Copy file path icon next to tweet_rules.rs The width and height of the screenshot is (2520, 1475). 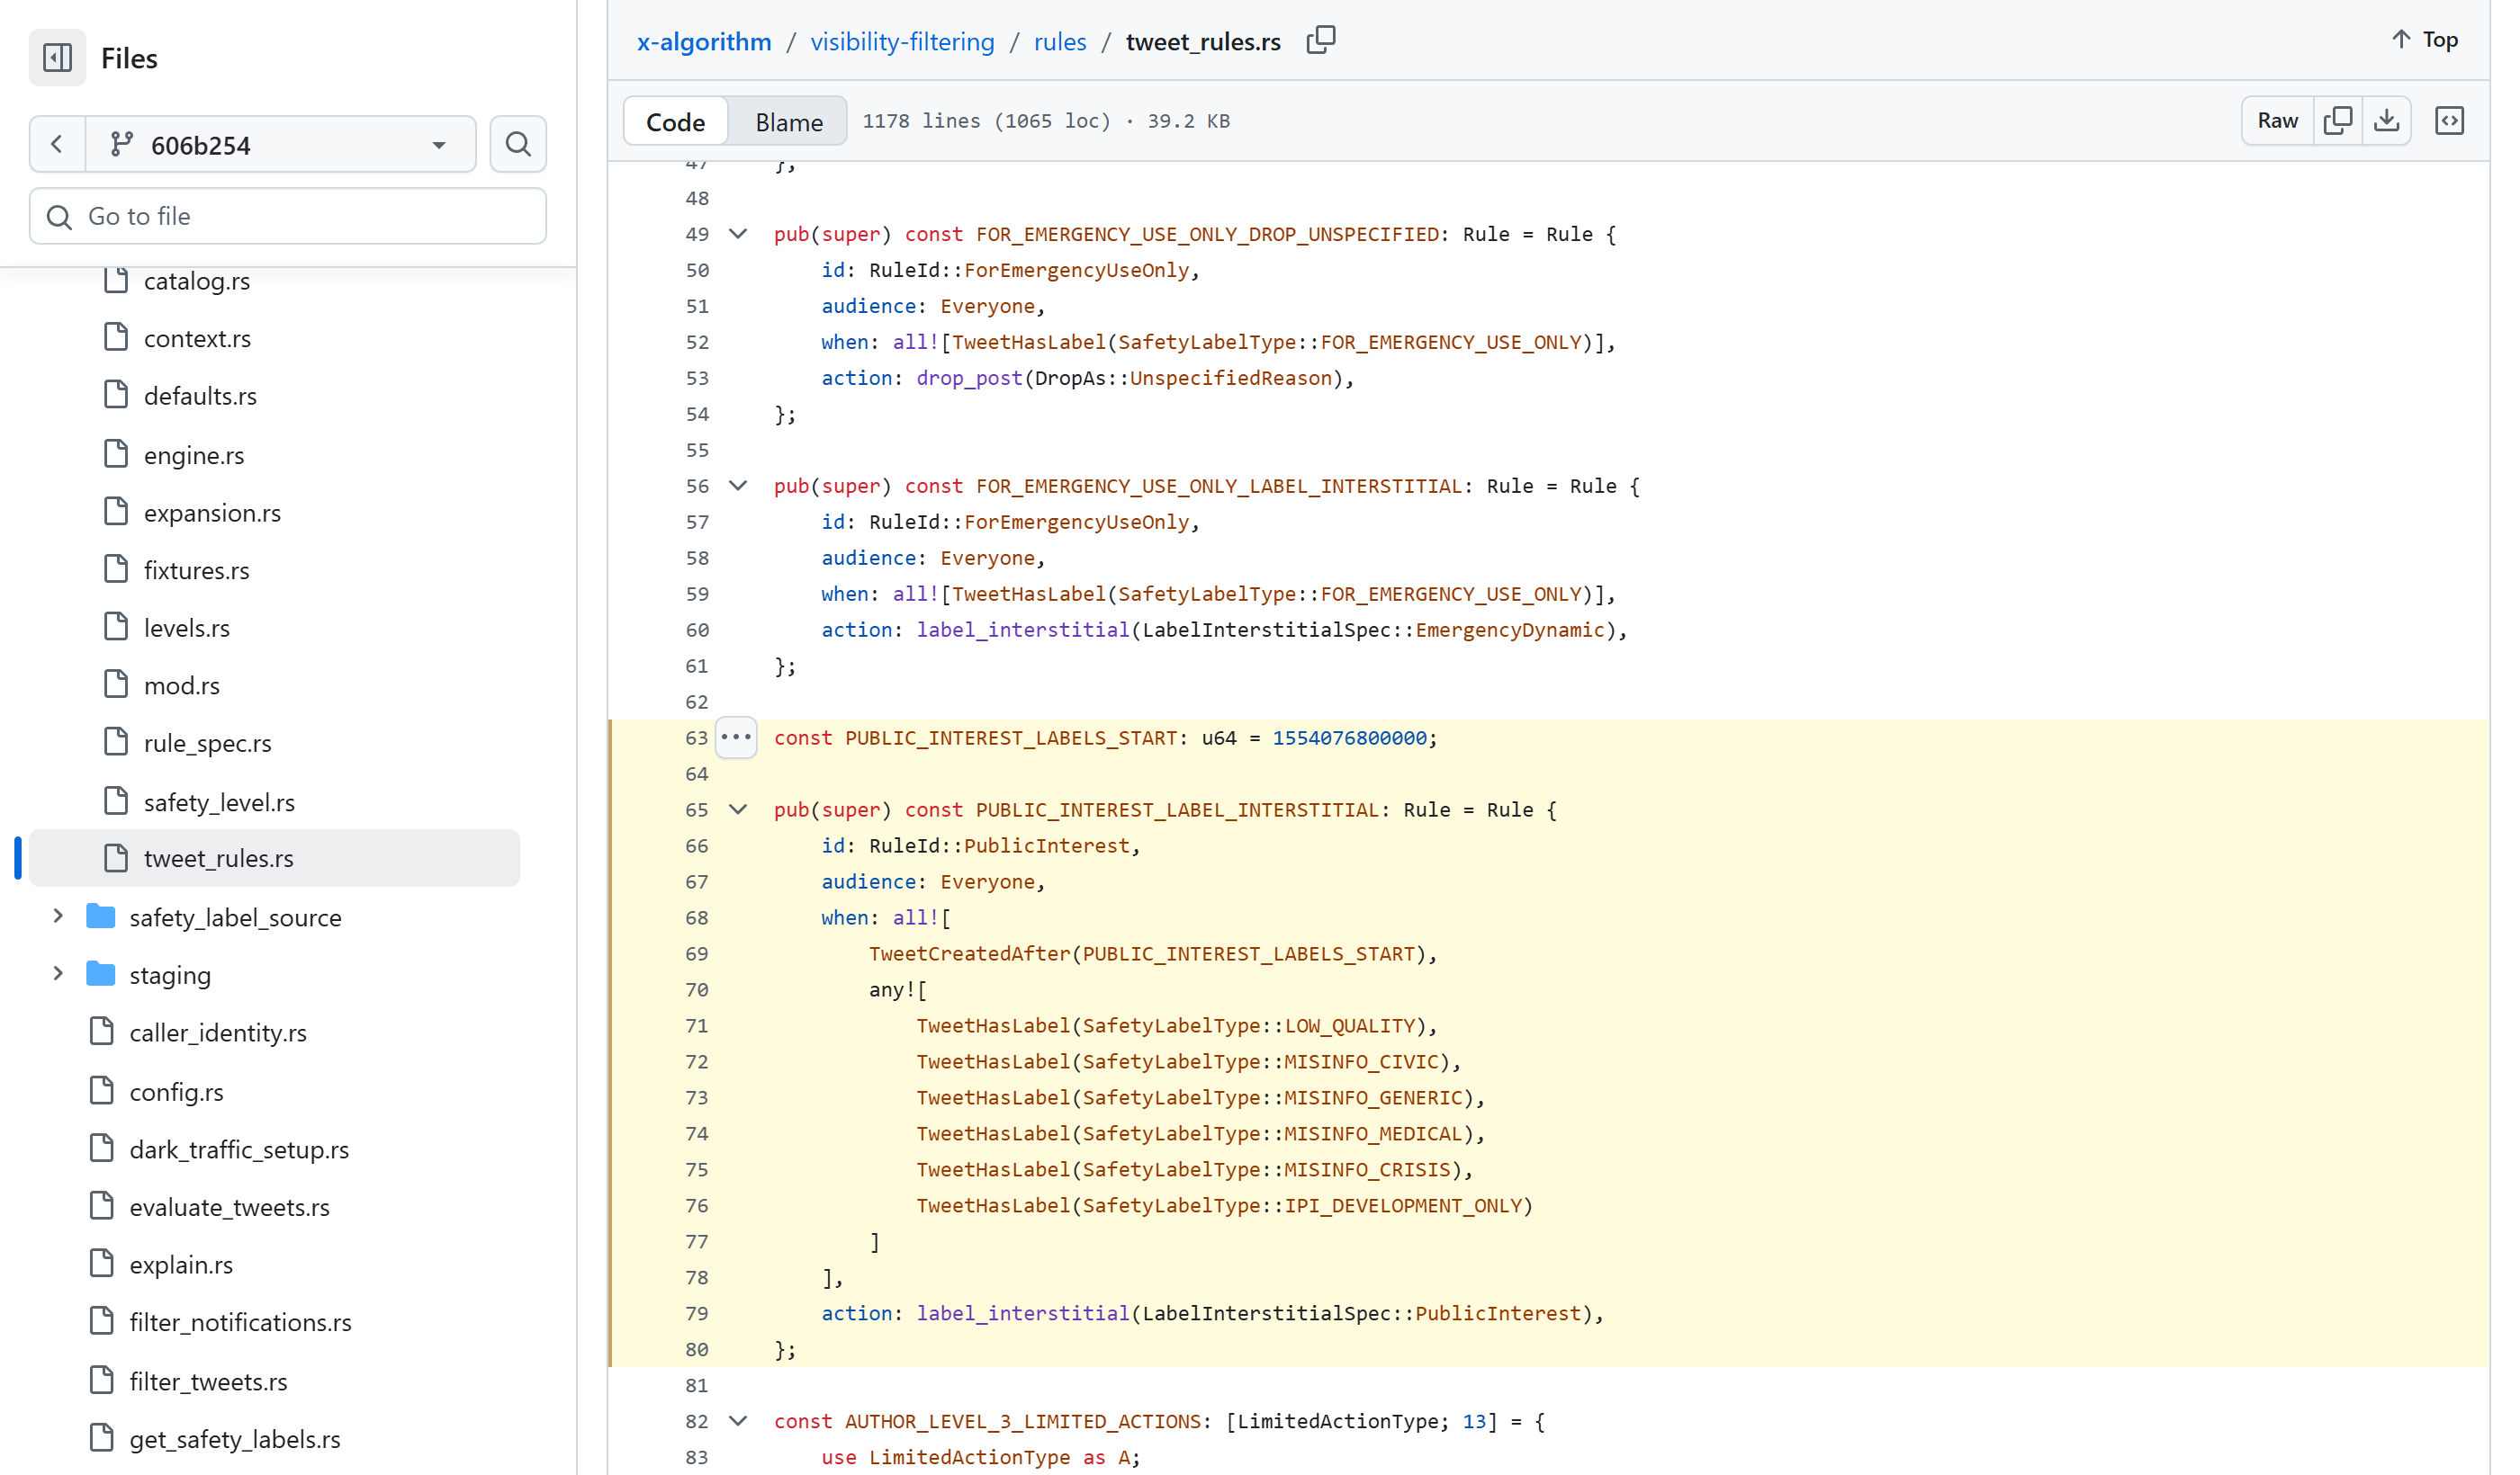[1321, 40]
